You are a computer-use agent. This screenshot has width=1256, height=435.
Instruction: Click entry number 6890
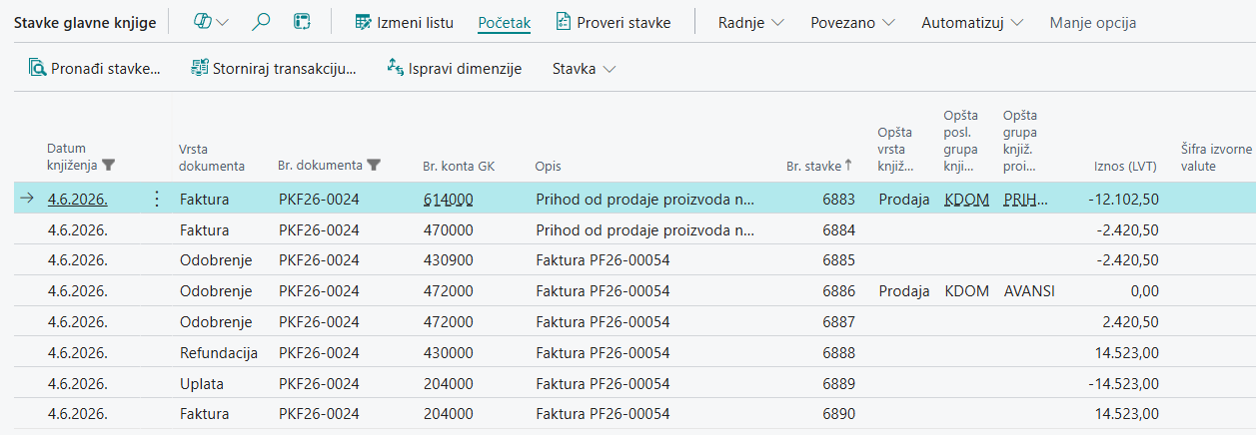point(838,414)
